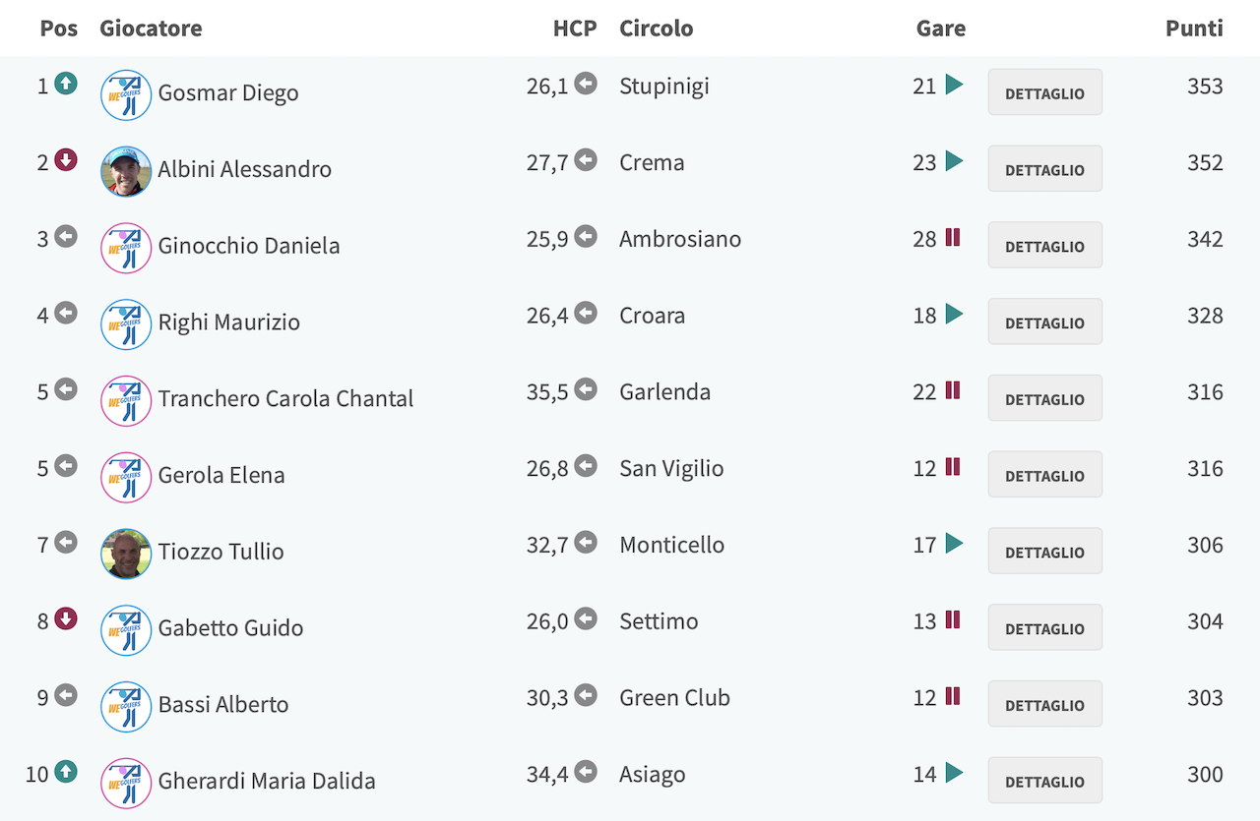Click the gray HCP arrow next to 26,1

pos(586,85)
